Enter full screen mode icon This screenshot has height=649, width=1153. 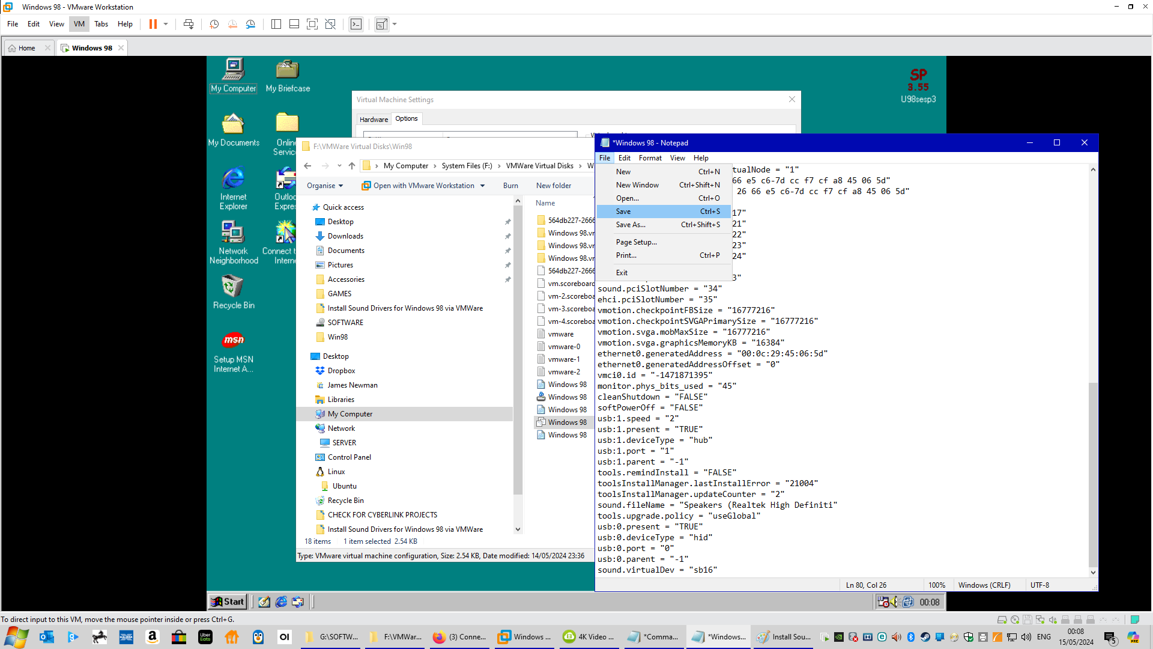coord(312,24)
